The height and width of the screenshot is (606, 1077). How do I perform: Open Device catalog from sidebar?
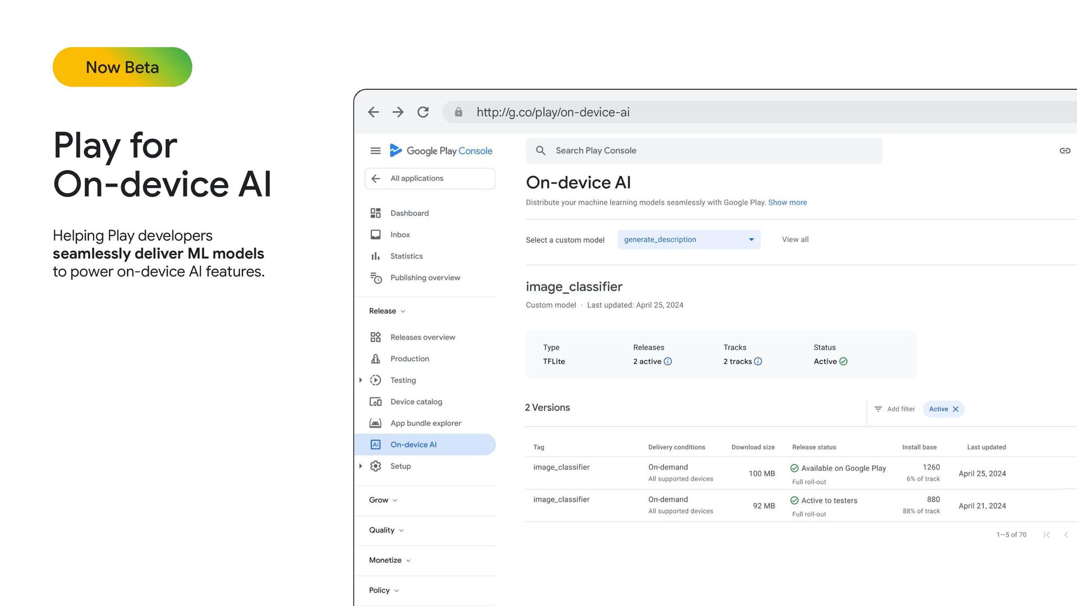[416, 402]
